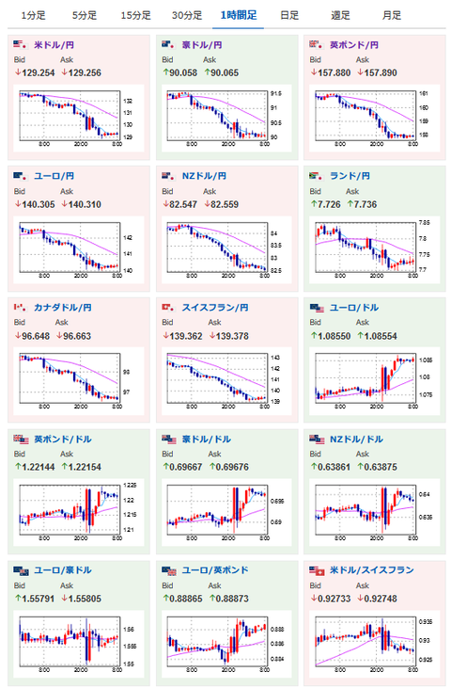Click the 豪ドル/ドル hourly chart thumbnail
Viewport: 451px width, 688px height.
point(224,513)
